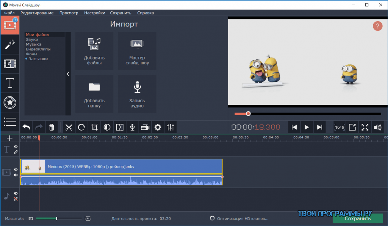
Task: Open the Справка menu
Action: [145, 13]
